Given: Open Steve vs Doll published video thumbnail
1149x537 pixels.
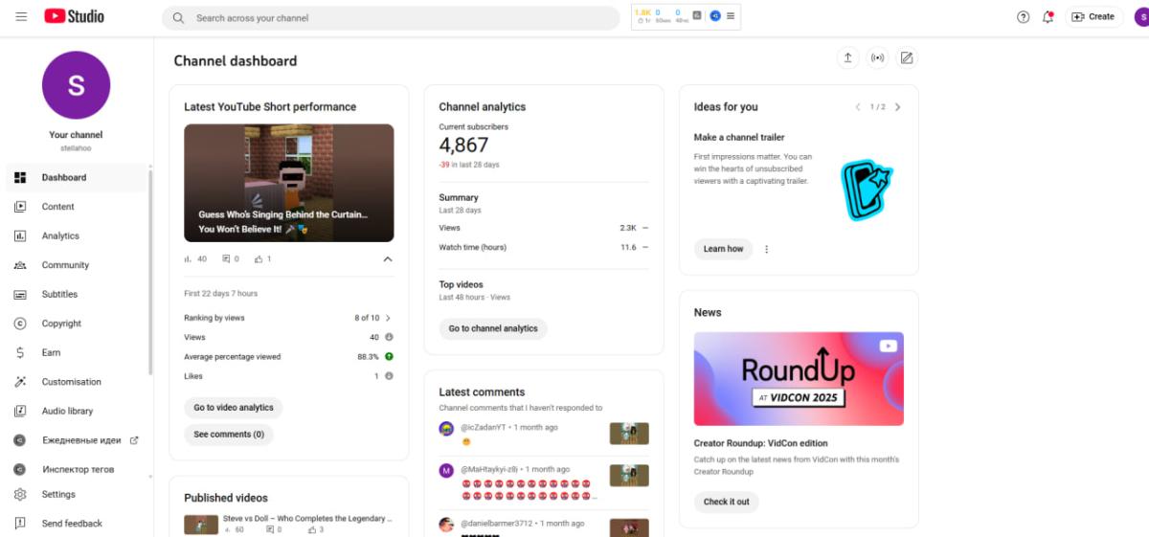Looking at the screenshot, I should tap(201, 525).
